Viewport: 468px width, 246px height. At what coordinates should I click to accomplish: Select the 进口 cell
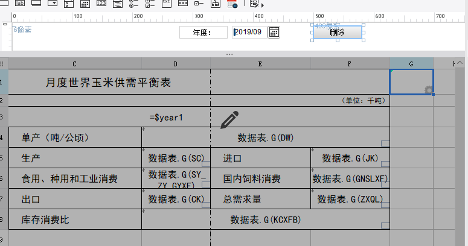click(x=260, y=158)
